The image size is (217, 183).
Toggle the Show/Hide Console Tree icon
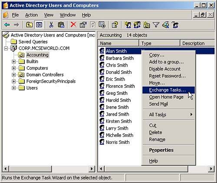(x=39, y=25)
